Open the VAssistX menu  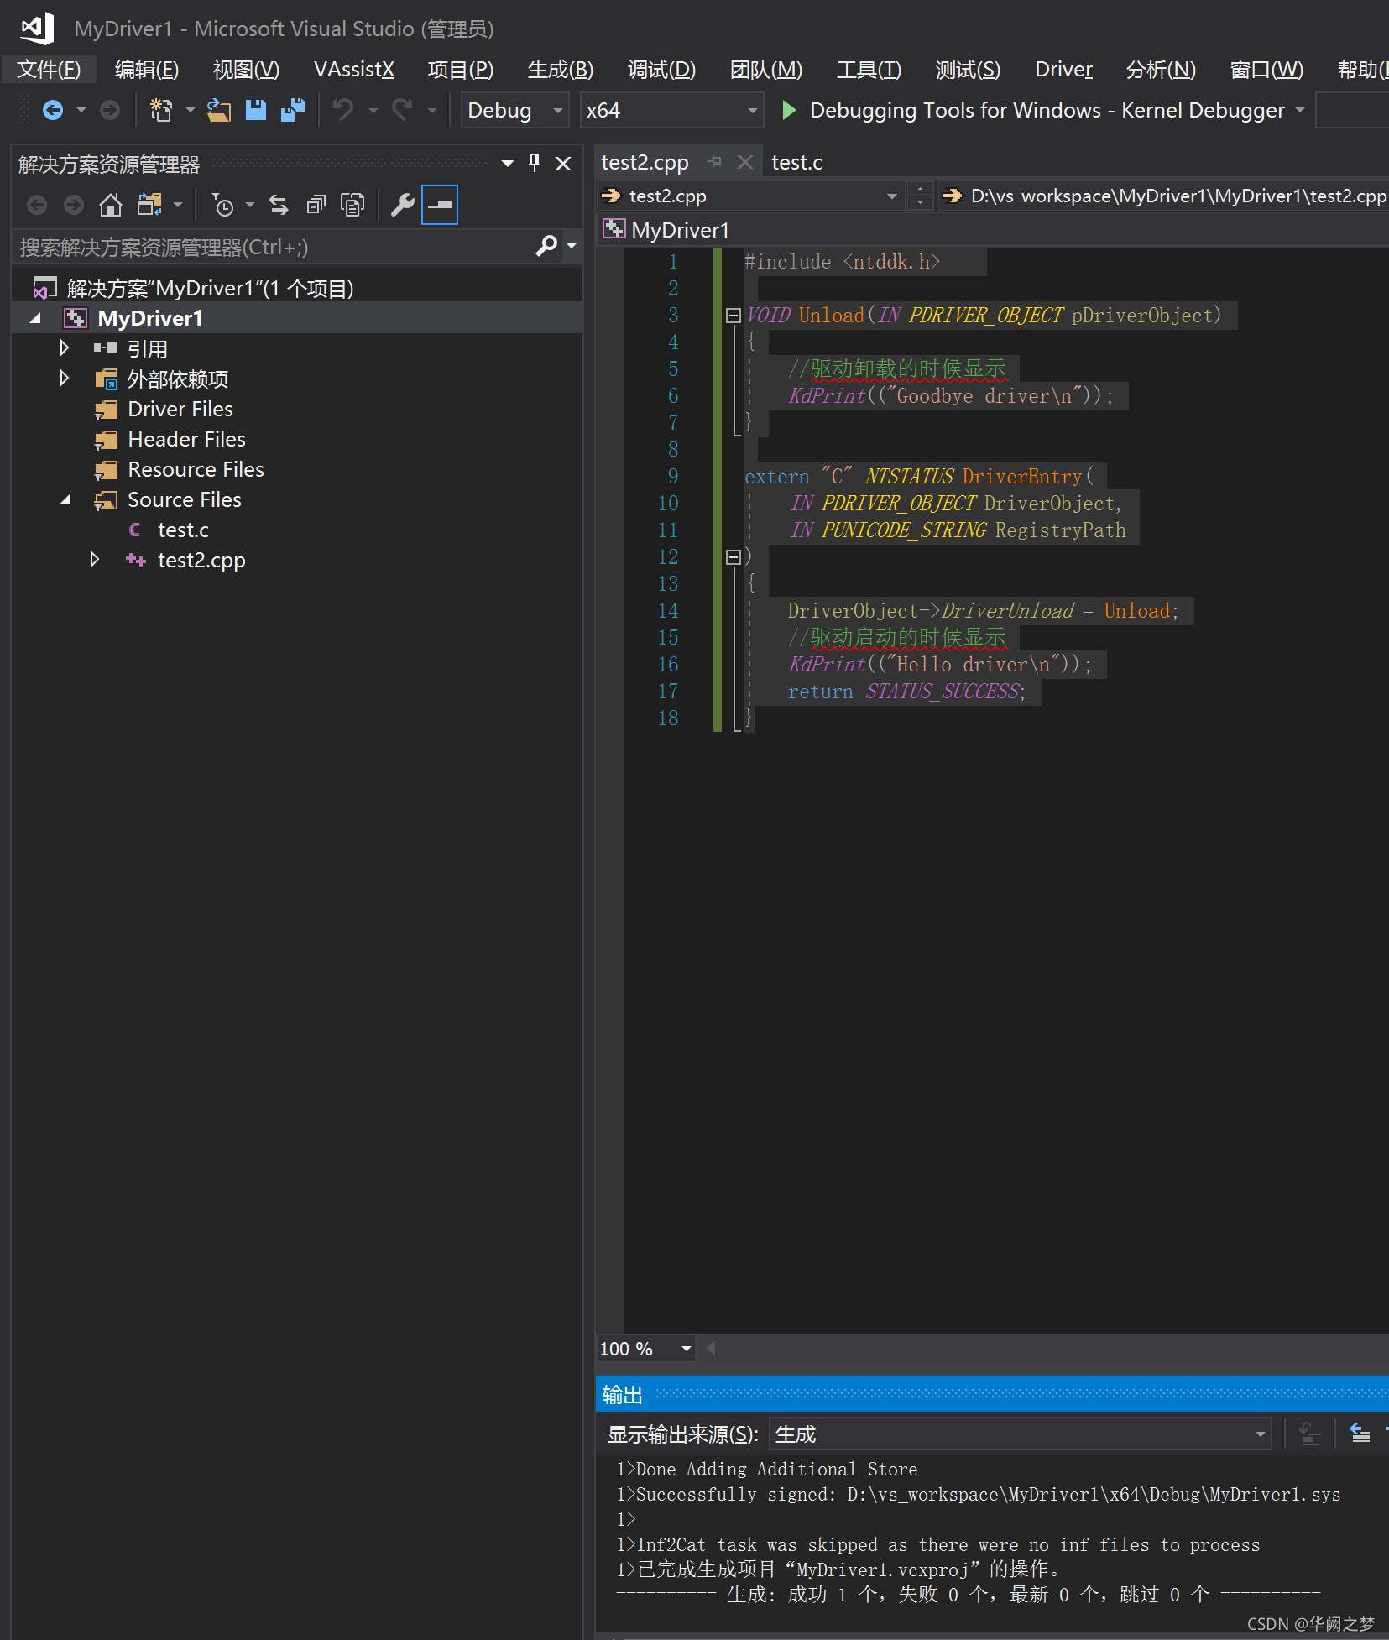coord(353,70)
